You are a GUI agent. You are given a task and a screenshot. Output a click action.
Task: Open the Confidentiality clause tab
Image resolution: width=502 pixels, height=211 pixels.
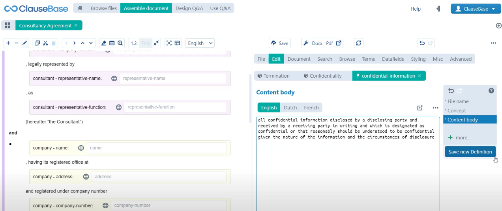point(322,76)
